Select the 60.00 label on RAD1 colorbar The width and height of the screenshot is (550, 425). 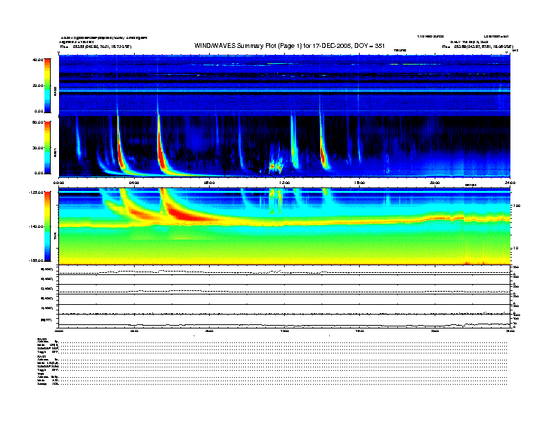click(x=38, y=122)
